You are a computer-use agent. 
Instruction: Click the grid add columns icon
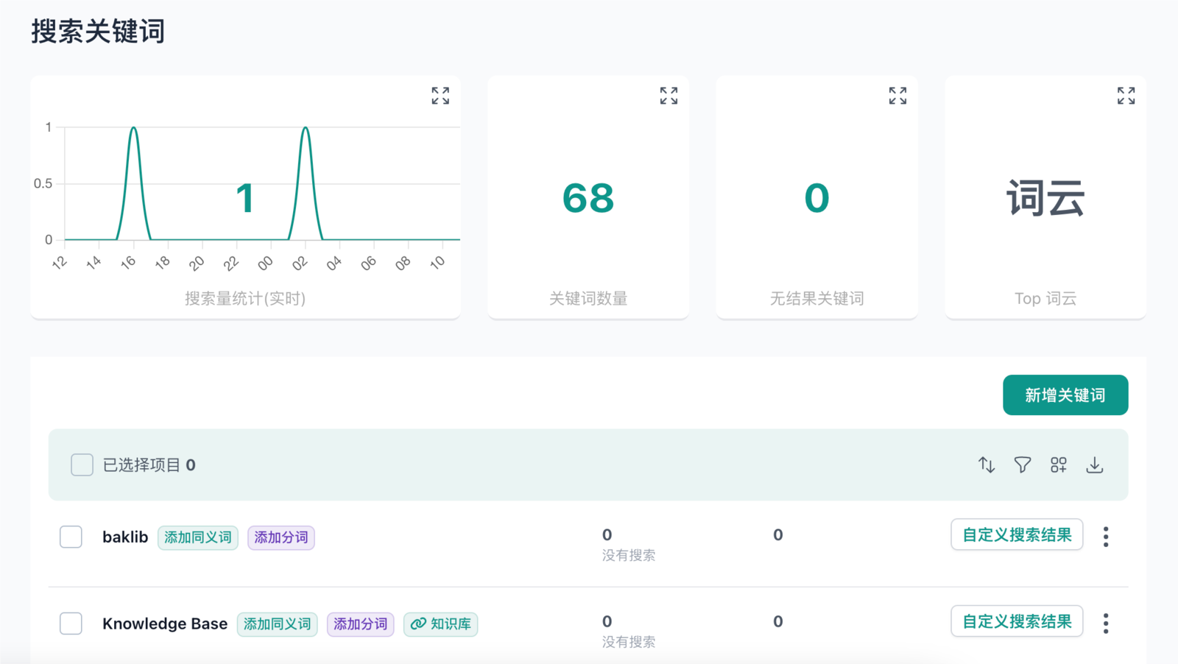(x=1059, y=465)
